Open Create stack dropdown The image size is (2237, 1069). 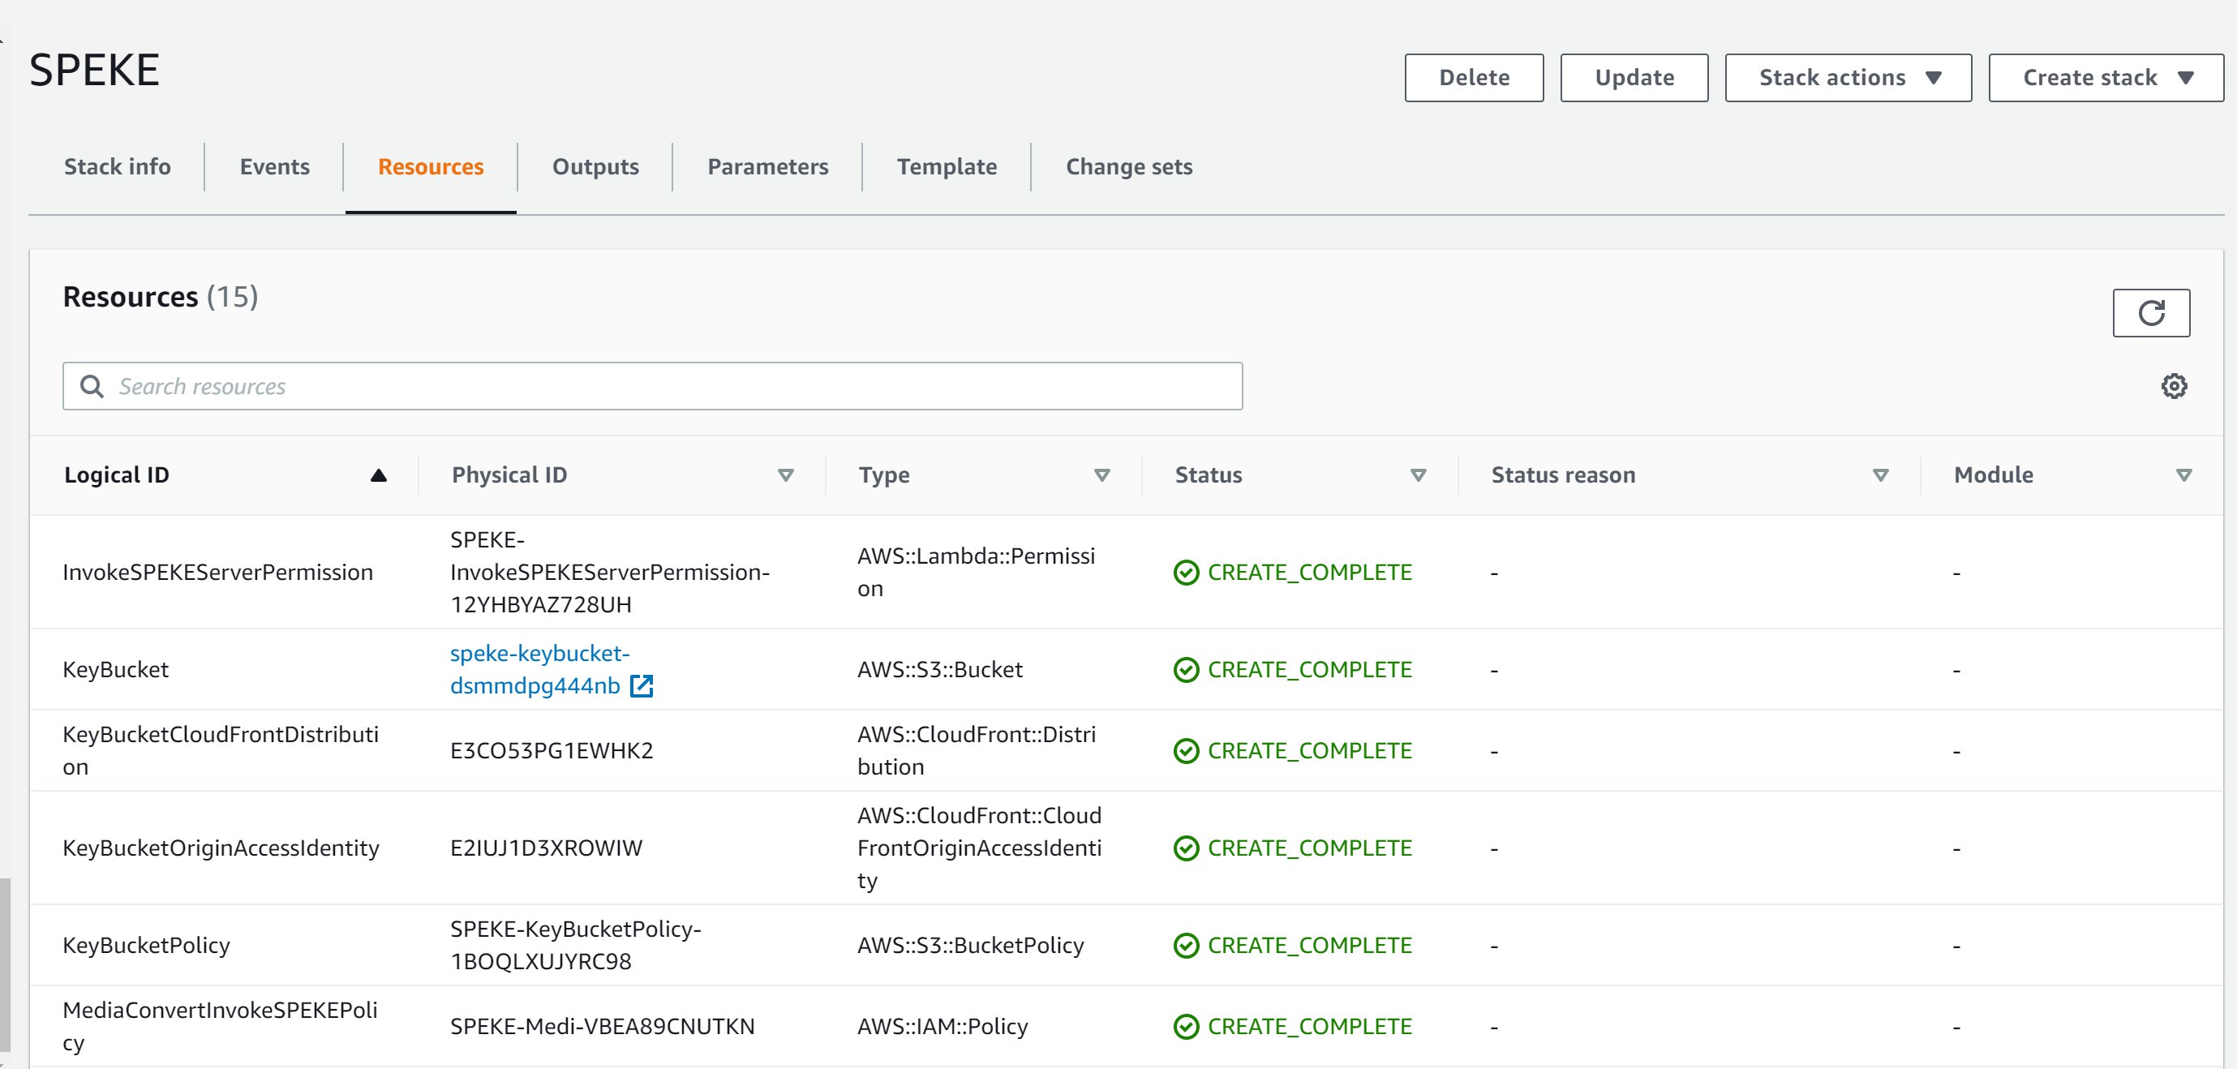(x=2106, y=78)
